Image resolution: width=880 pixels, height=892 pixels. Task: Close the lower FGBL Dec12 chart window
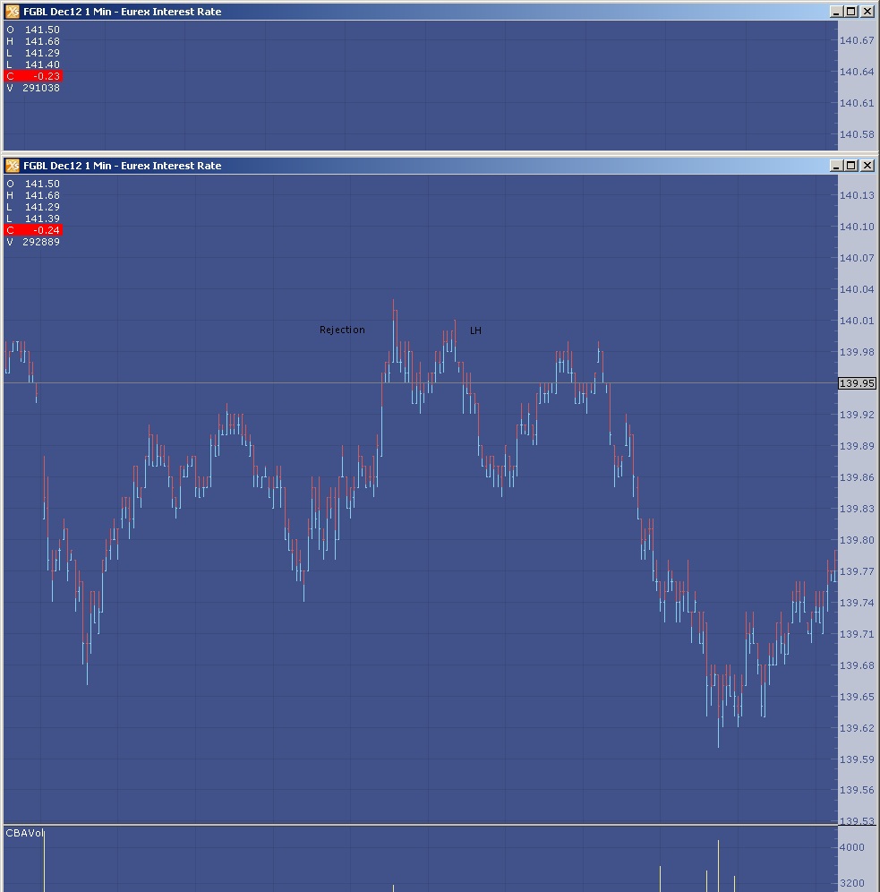(x=867, y=166)
